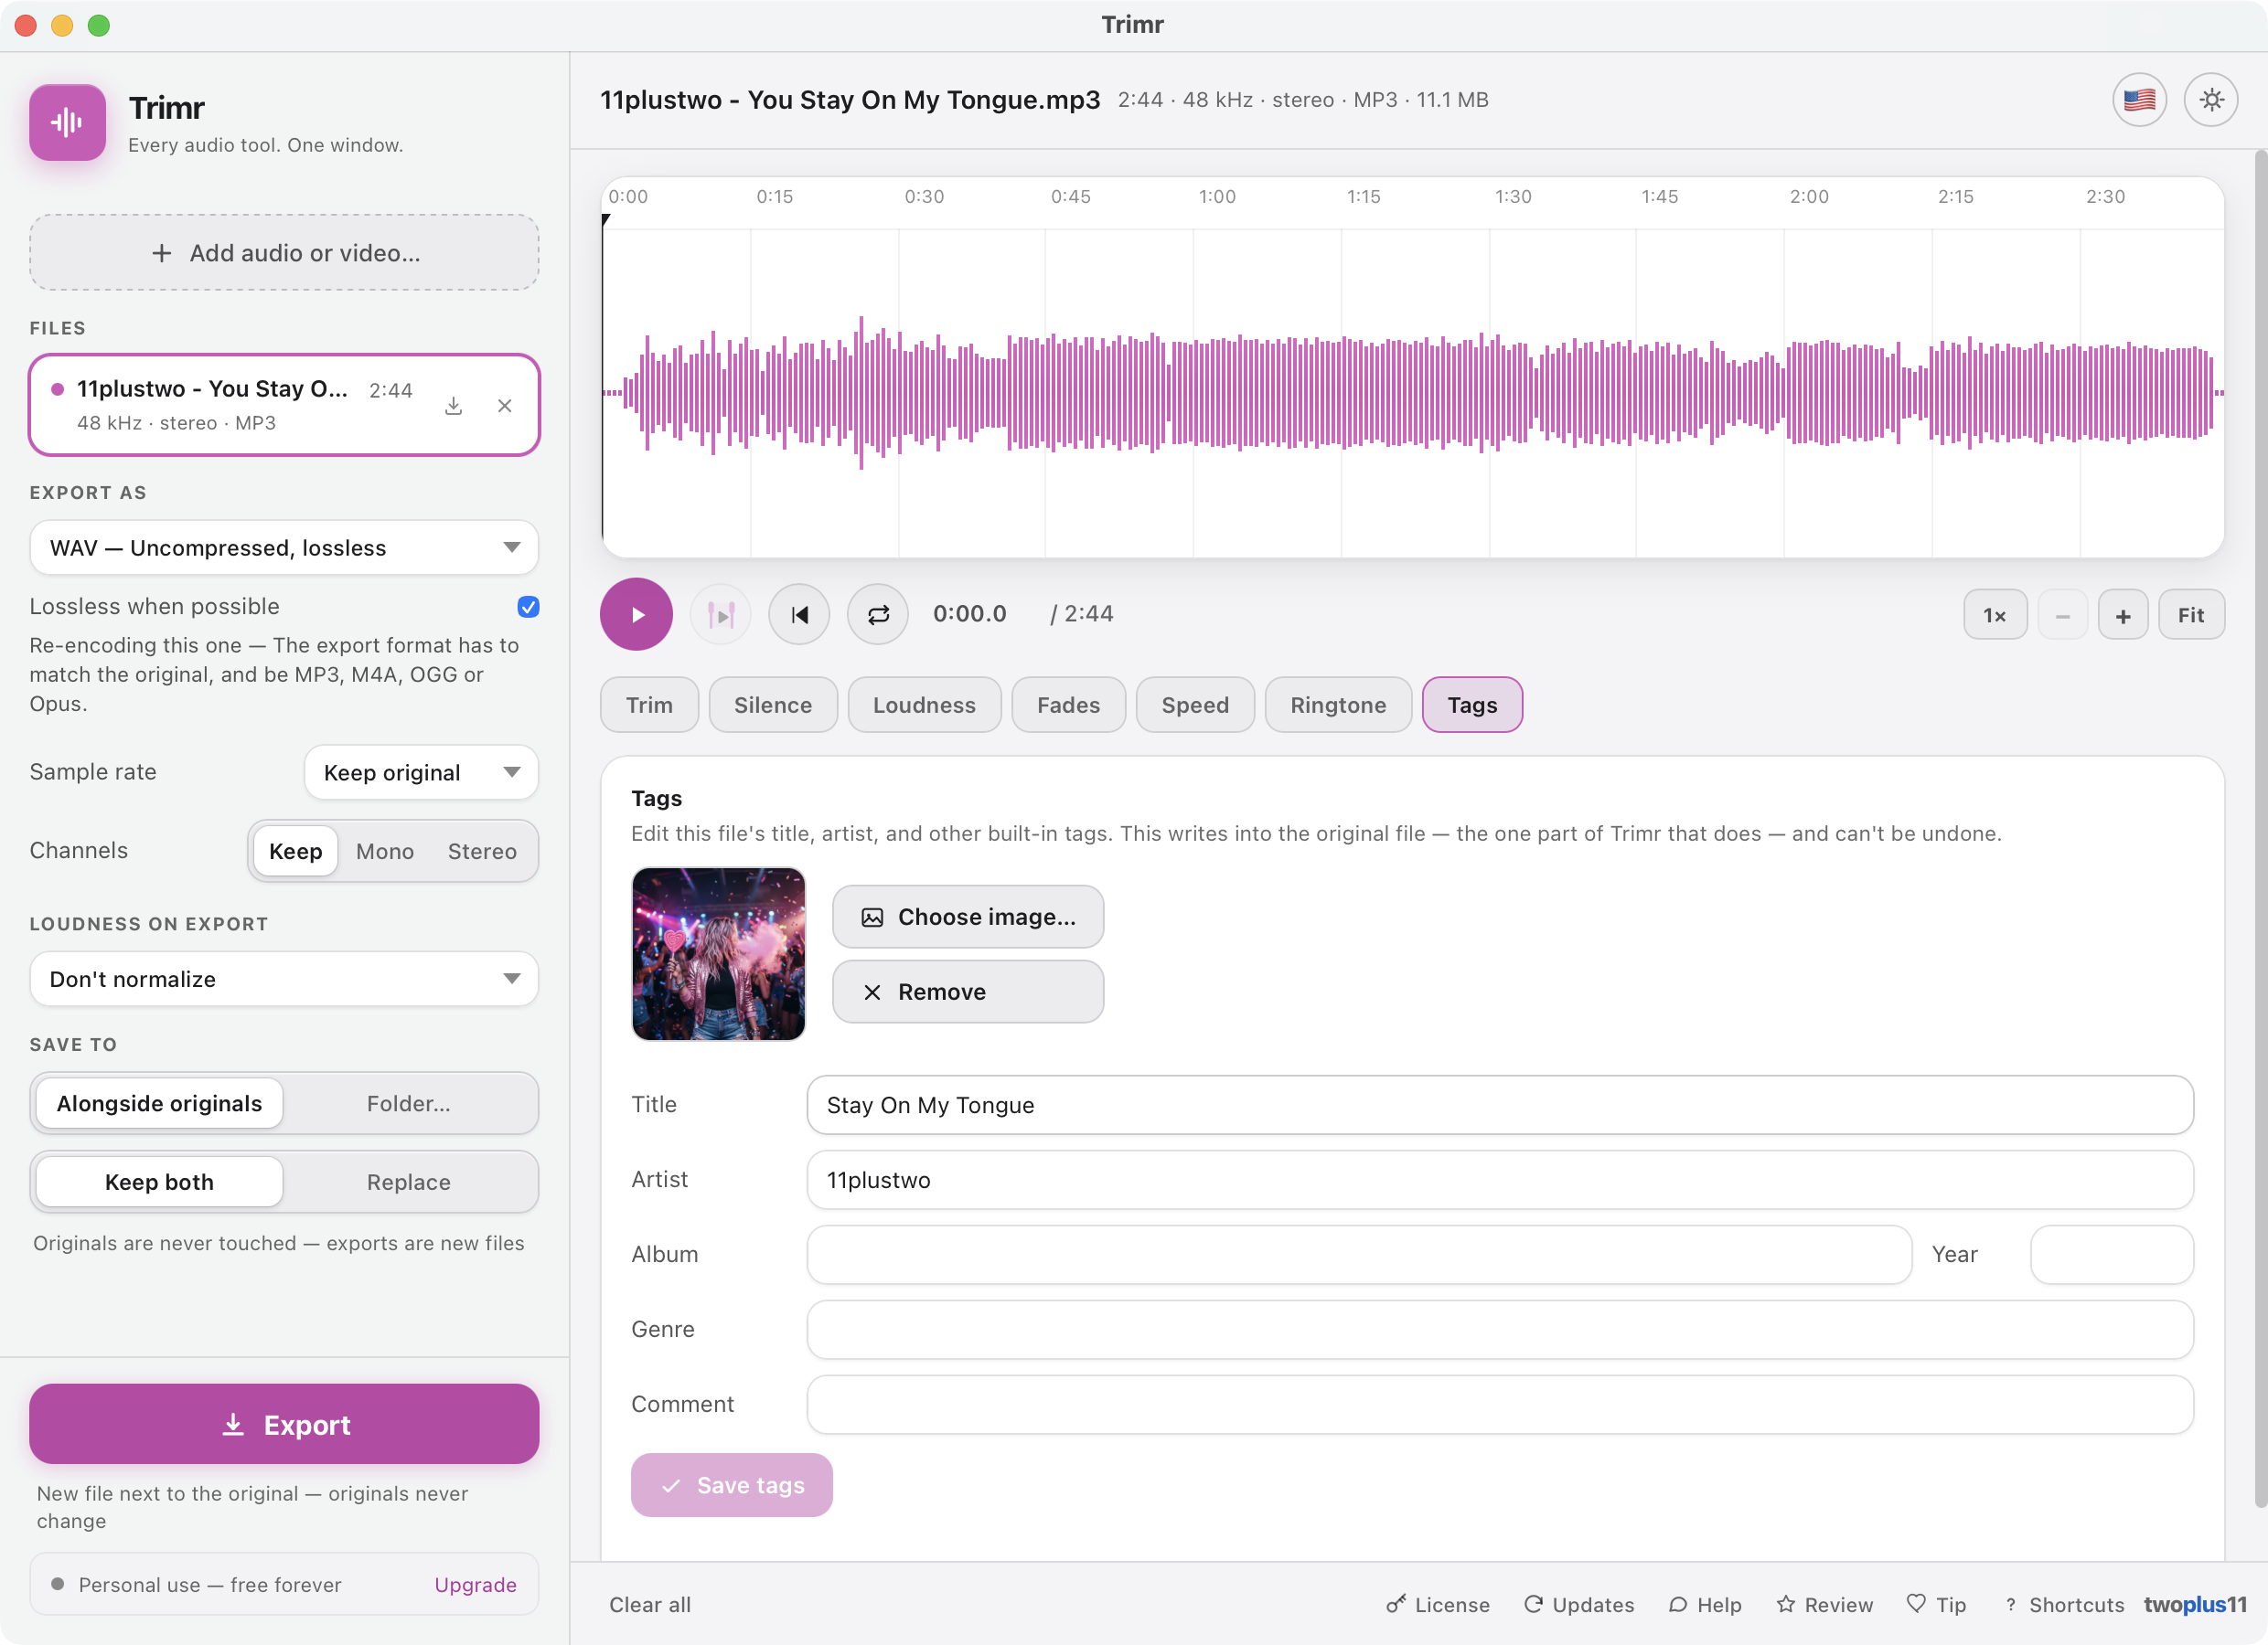Switch to the Fades tab

1068,706
